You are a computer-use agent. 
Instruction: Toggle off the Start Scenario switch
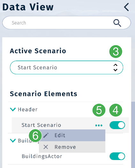tap(117, 125)
